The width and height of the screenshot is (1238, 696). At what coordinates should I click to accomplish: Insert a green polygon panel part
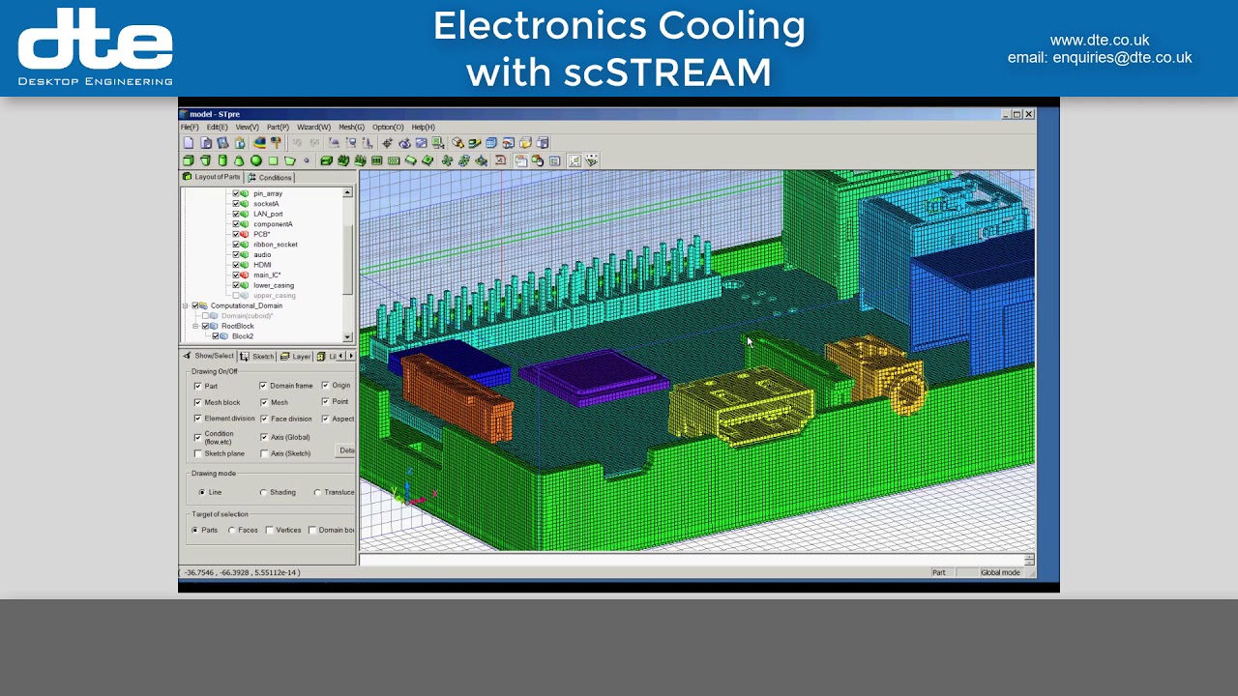pyautogui.click(x=289, y=160)
